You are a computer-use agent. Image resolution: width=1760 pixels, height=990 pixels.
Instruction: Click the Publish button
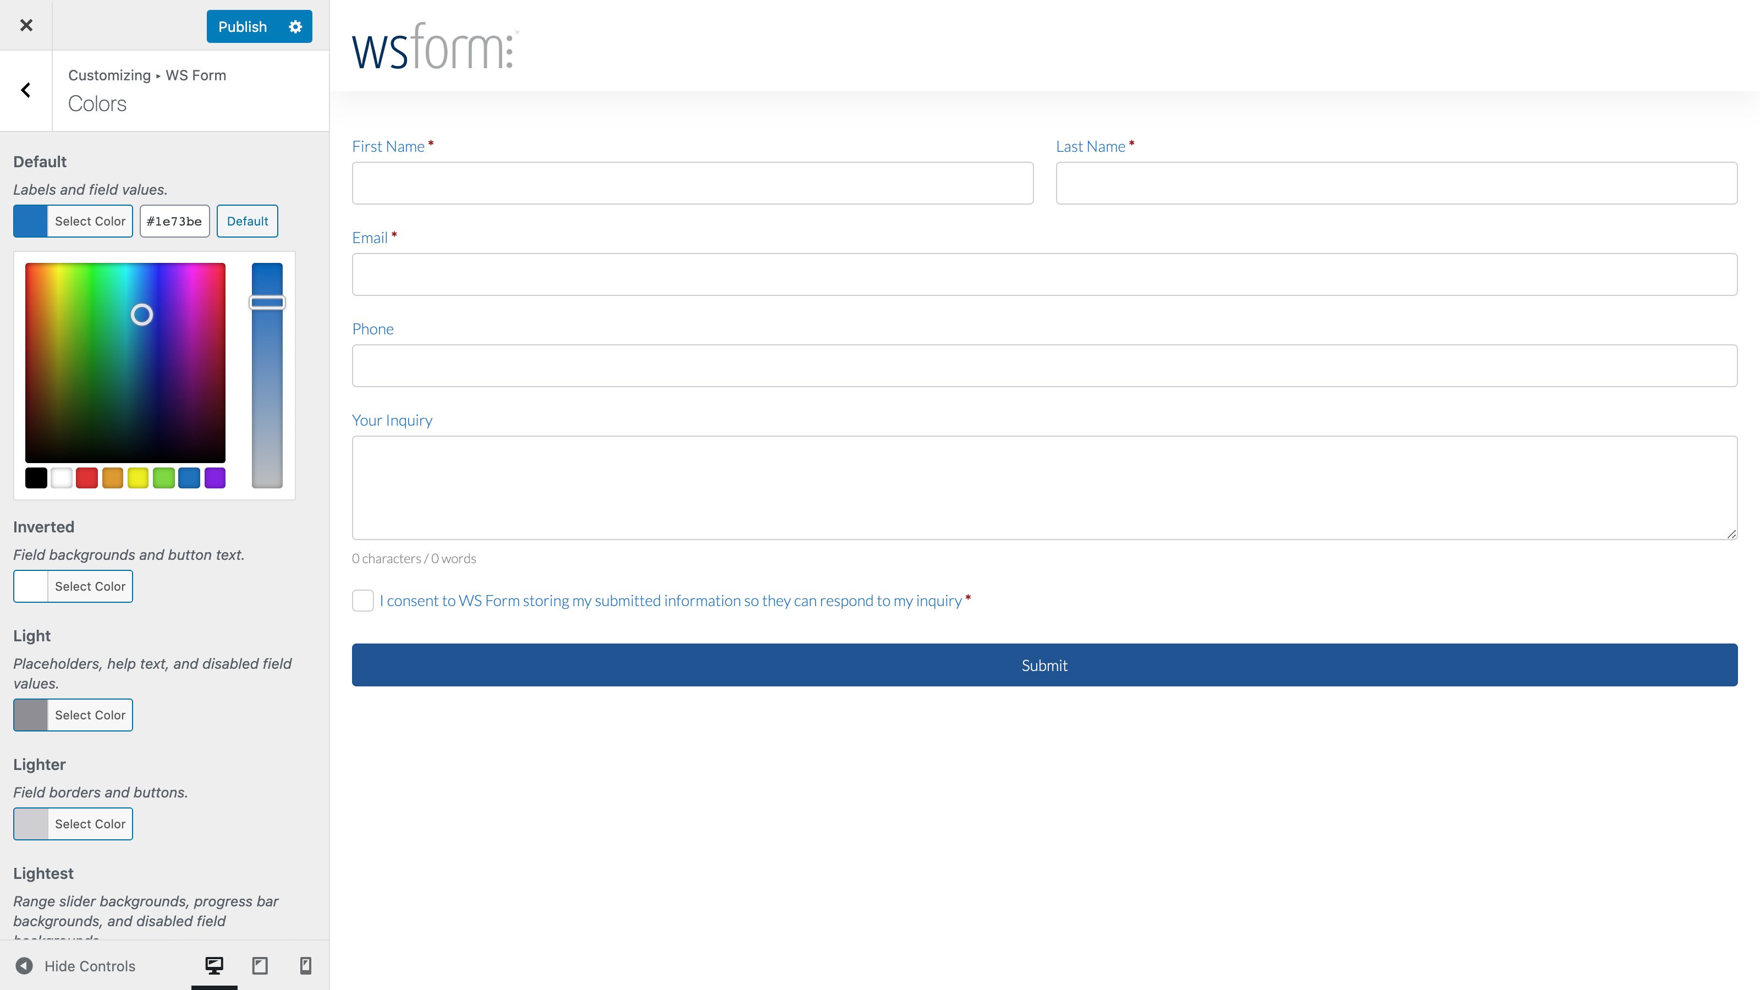pyautogui.click(x=243, y=26)
